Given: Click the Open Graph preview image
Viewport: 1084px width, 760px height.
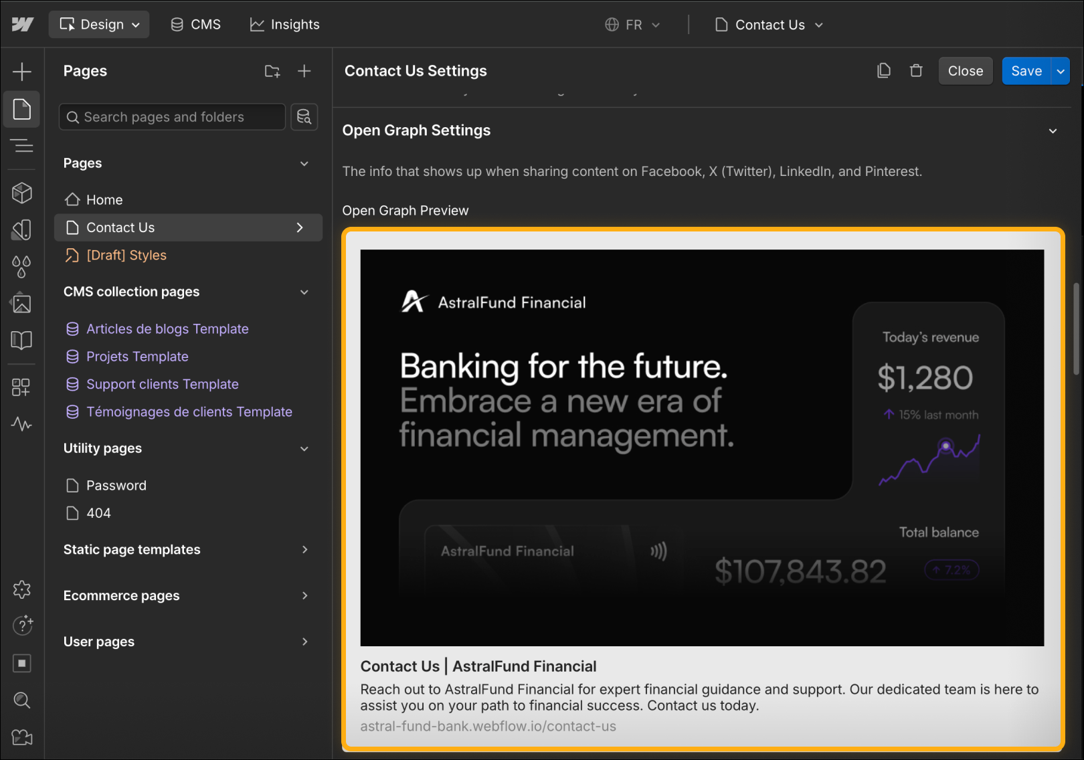Looking at the screenshot, I should (x=702, y=448).
